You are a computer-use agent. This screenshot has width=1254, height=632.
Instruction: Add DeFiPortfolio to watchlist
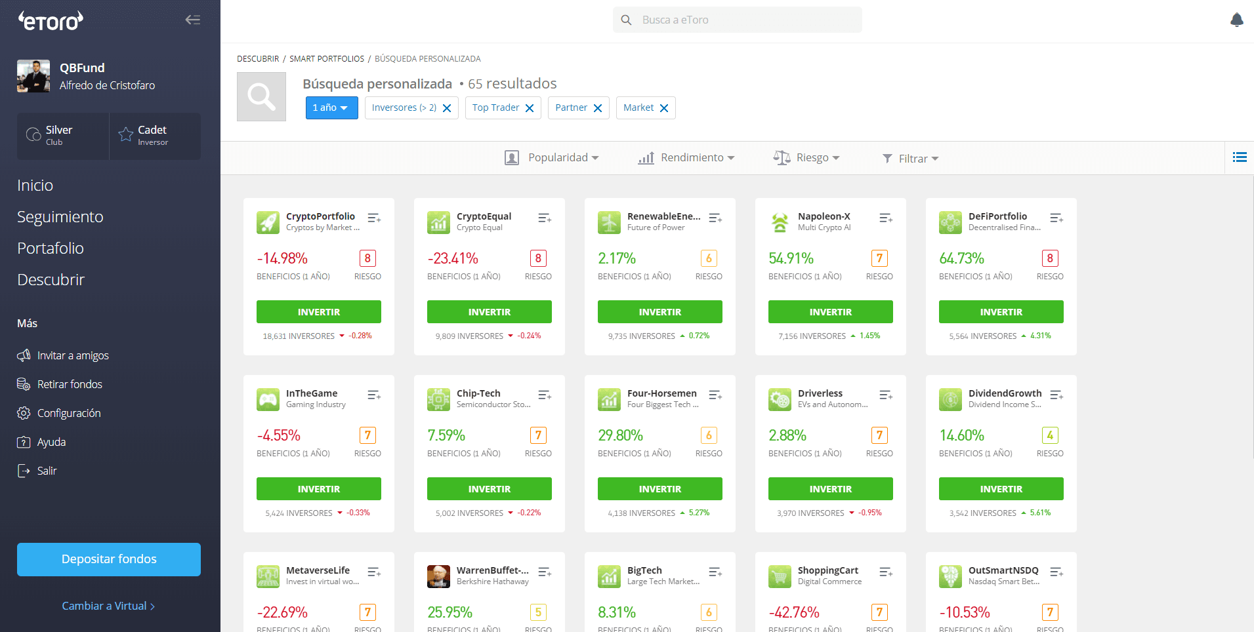click(x=1056, y=218)
